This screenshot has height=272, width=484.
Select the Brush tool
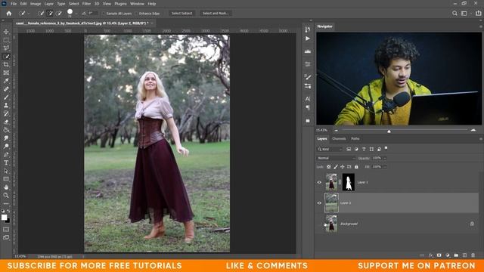point(6,97)
